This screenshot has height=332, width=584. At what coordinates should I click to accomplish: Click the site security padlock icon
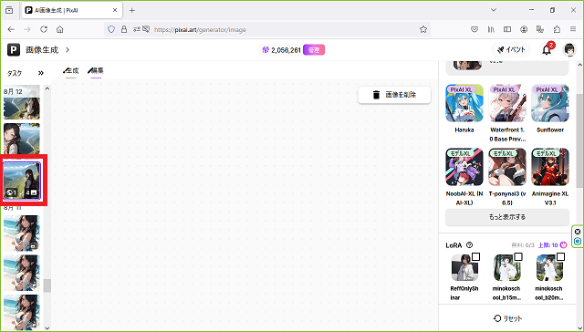(x=124, y=29)
